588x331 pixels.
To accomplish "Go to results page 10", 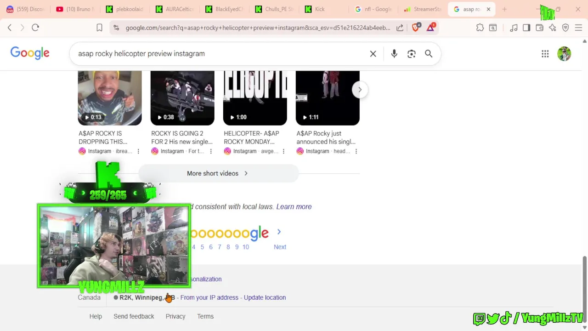I will (246, 247).
